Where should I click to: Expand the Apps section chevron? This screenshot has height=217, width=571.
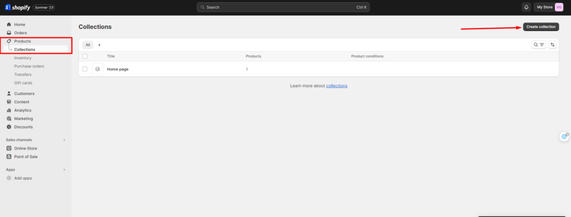click(65, 170)
